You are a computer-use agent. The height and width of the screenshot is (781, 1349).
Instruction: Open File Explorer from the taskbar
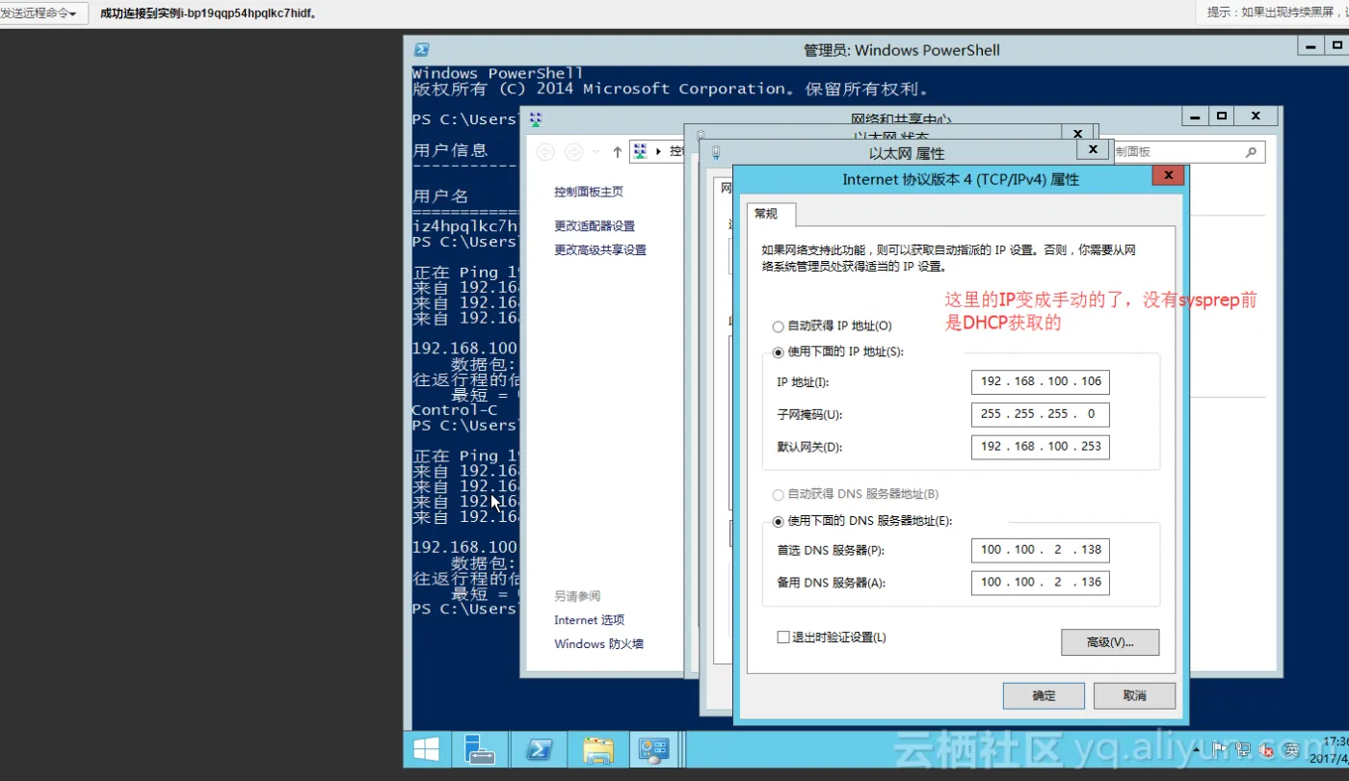pos(597,749)
